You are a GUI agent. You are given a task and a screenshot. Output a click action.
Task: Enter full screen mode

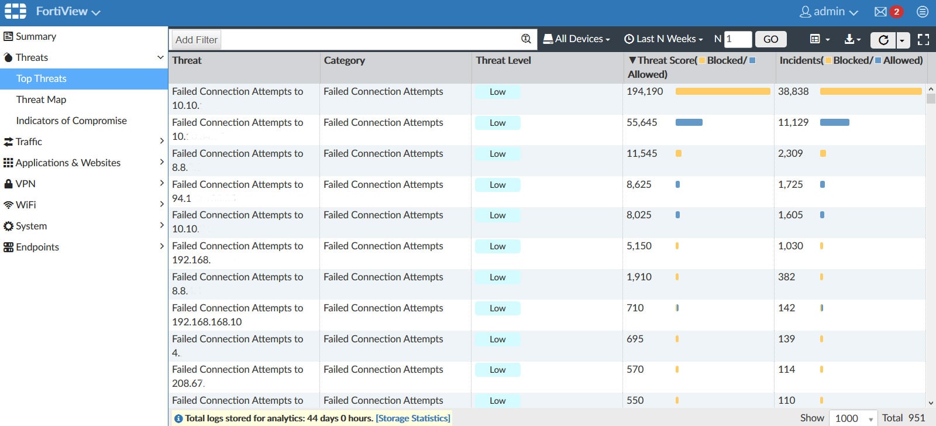coord(923,40)
